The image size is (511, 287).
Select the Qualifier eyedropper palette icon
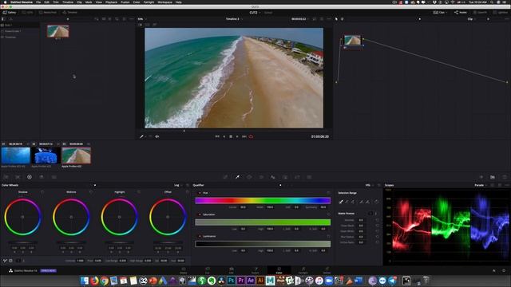pyautogui.click(x=238, y=177)
